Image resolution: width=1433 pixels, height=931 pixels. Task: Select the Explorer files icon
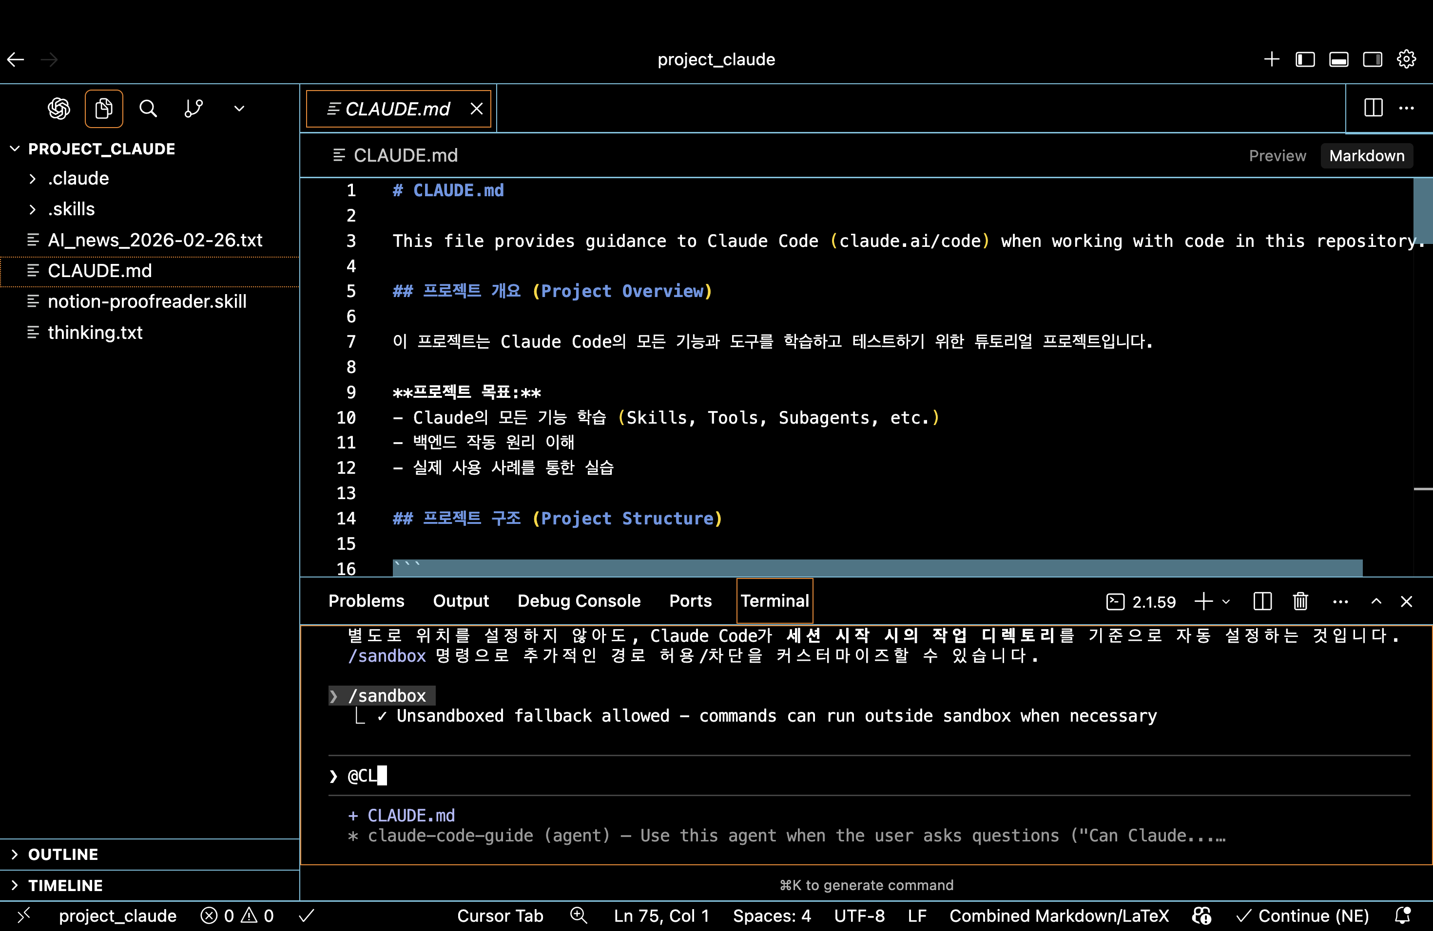103,108
